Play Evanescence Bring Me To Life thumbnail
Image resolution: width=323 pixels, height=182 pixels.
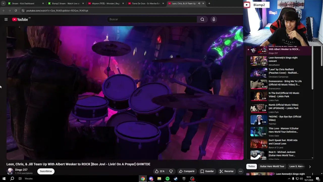tap(259, 84)
